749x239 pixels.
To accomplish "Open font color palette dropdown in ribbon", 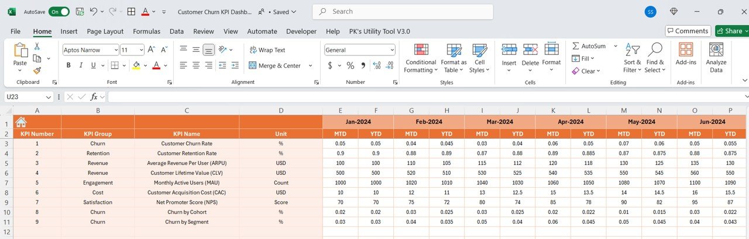I will pyautogui.click(x=166, y=66).
